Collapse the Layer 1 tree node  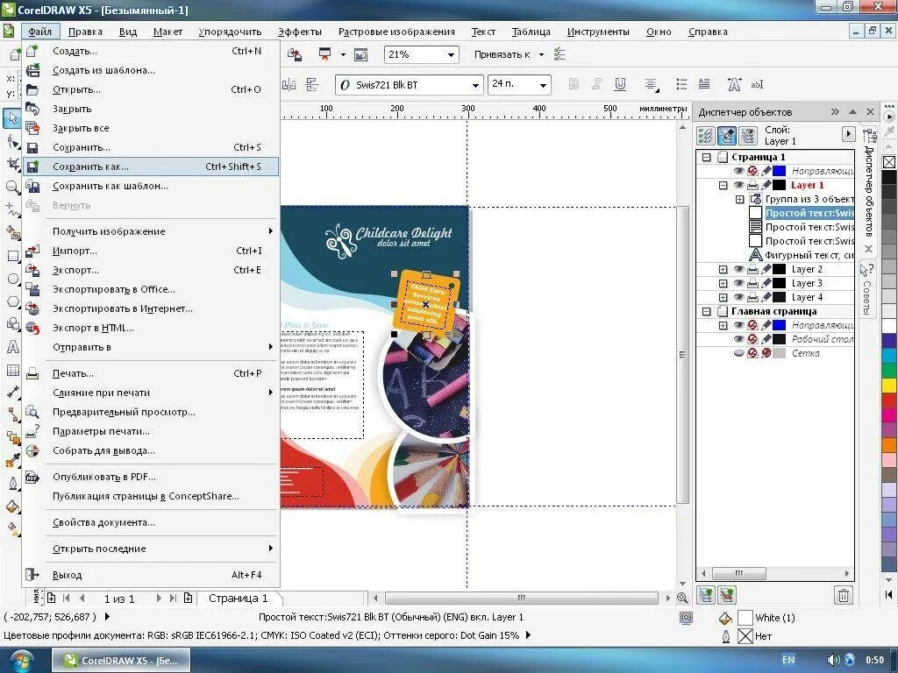pyautogui.click(x=723, y=185)
